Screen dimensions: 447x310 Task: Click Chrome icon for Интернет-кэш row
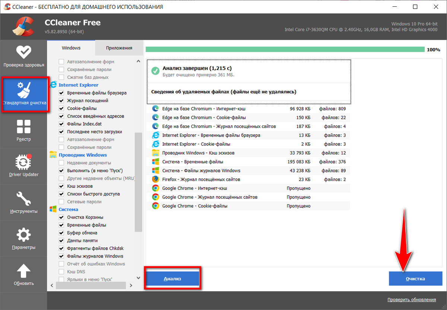tap(155, 188)
